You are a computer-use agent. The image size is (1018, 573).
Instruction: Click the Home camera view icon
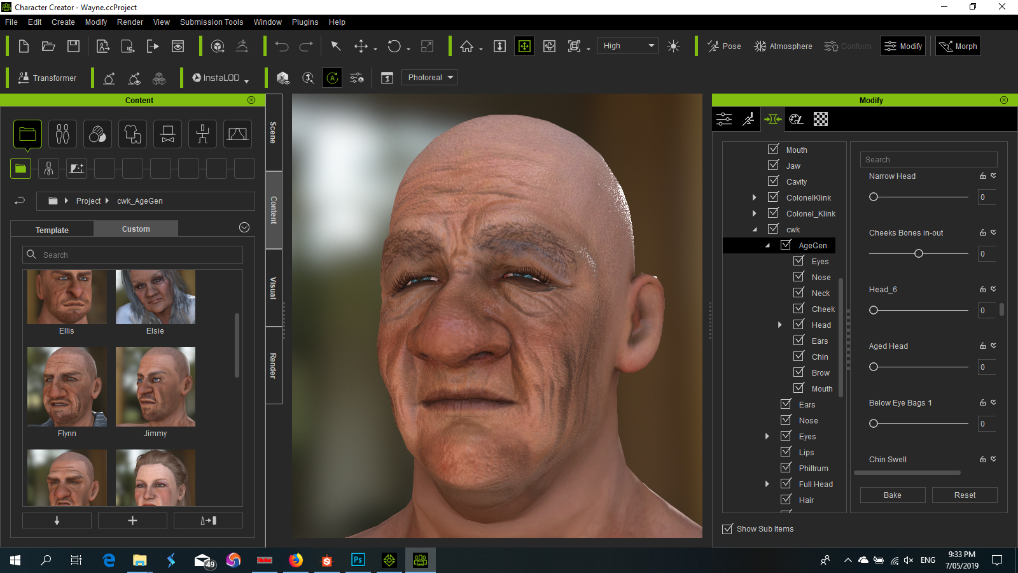[467, 46]
